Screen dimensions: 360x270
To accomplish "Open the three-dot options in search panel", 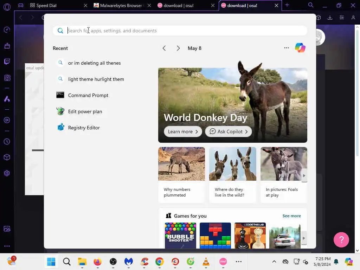I will click(x=286, y=48).
